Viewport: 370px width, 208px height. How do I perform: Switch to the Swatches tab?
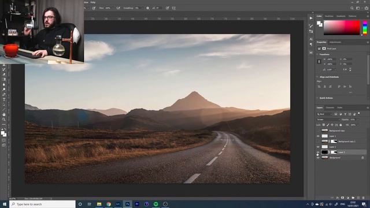point(329,16)
